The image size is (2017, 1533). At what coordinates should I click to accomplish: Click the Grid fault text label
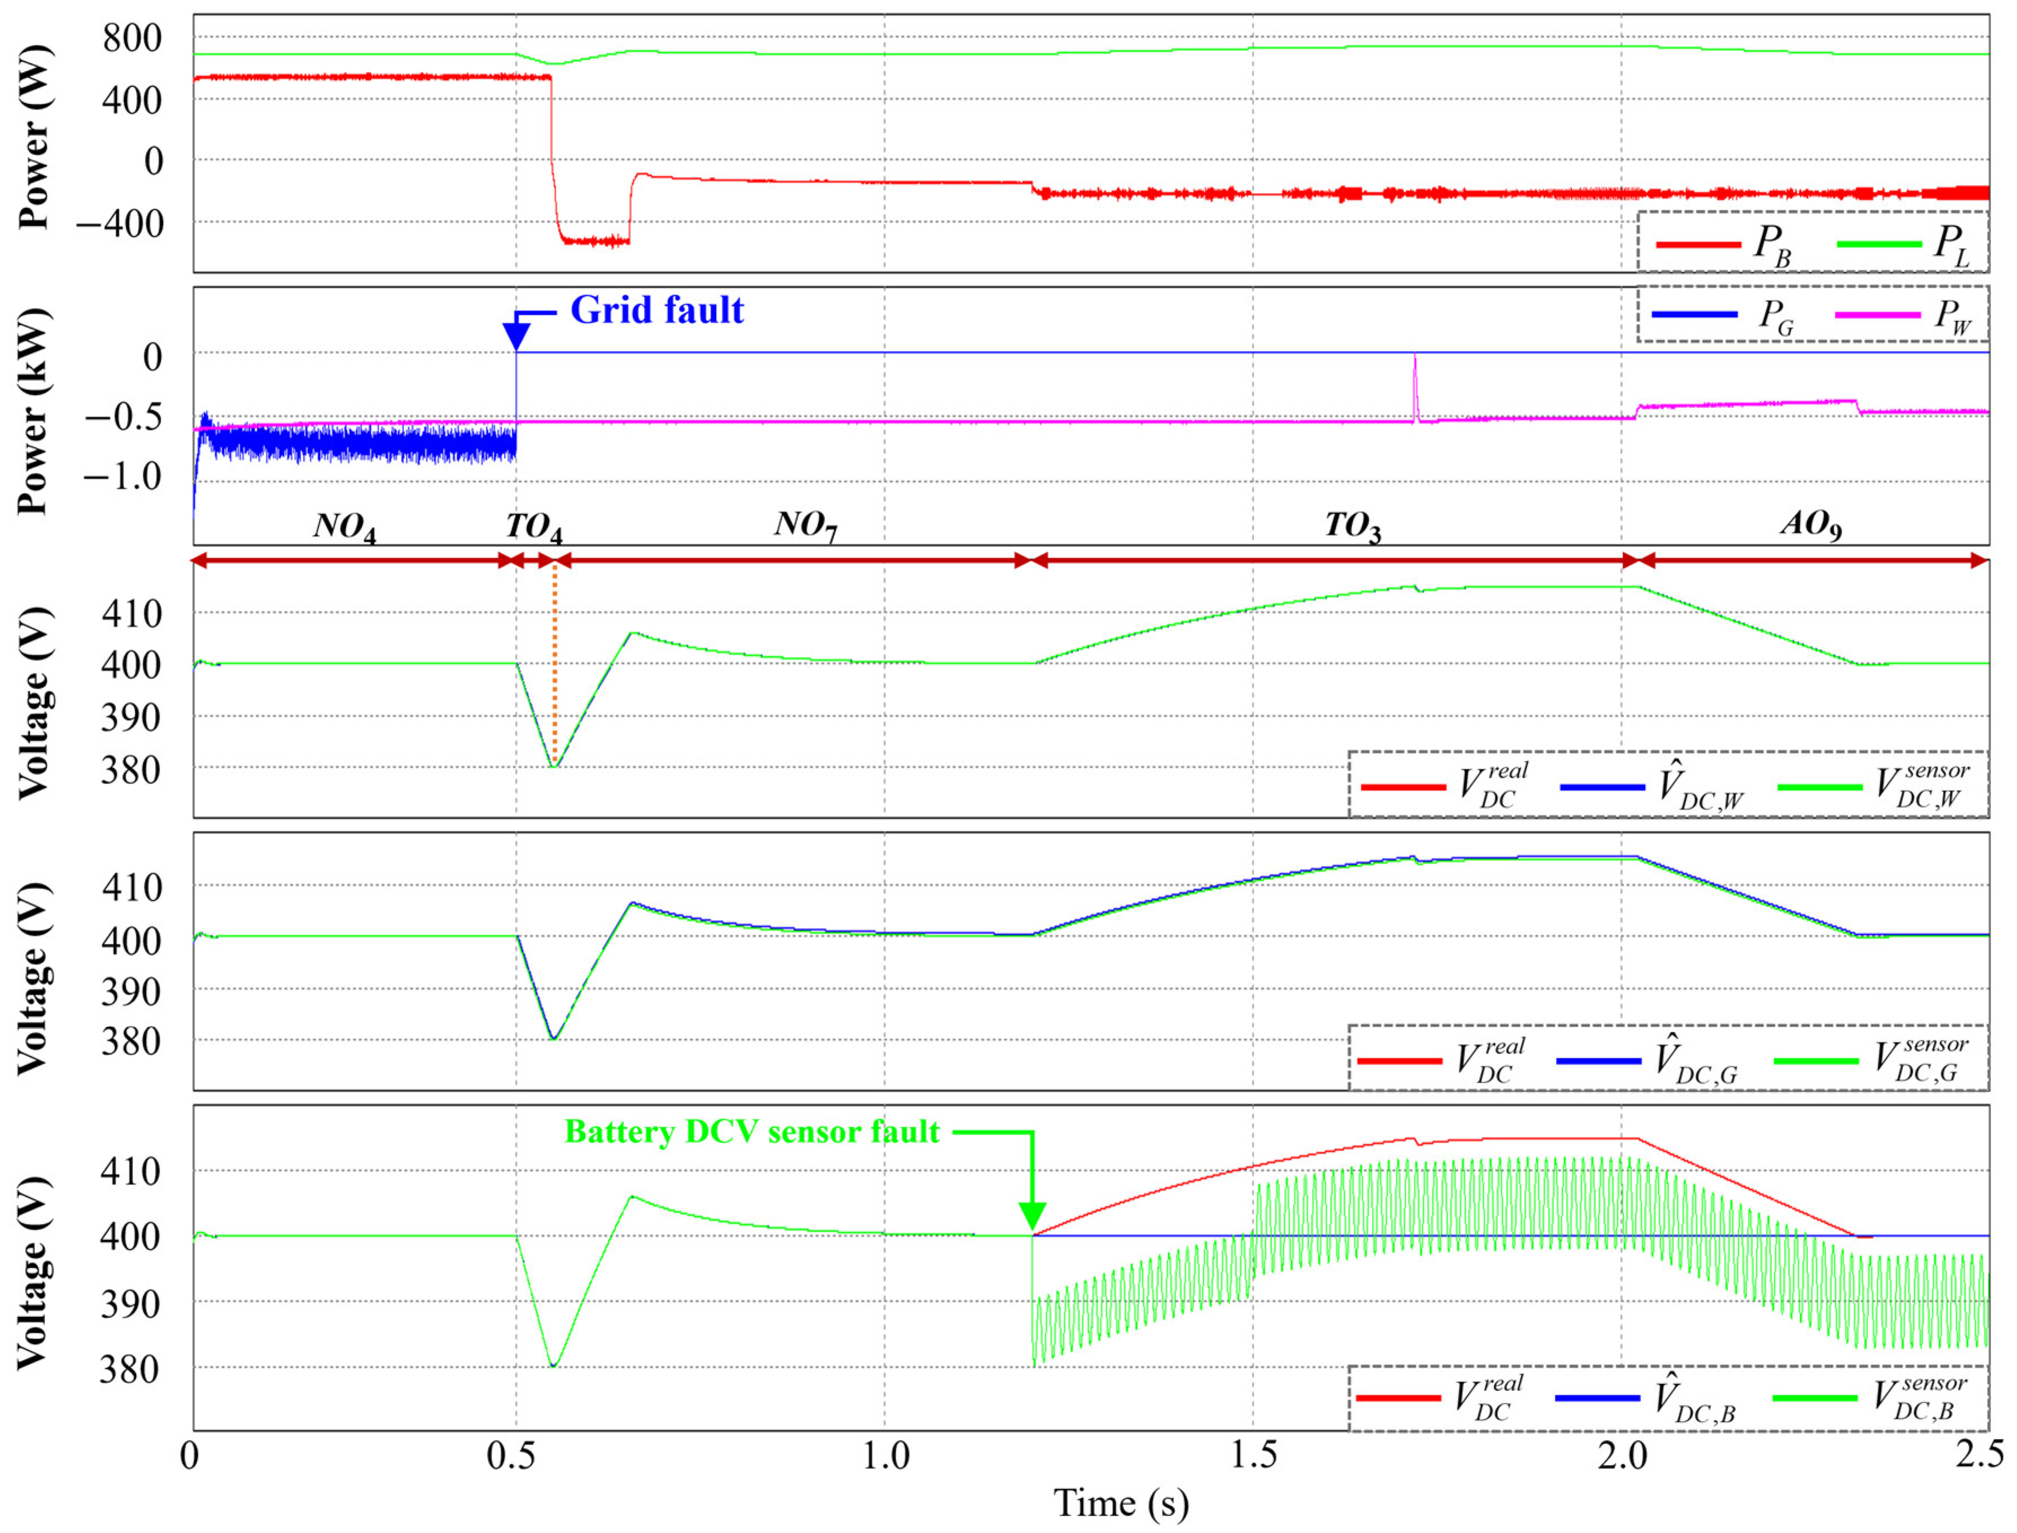pyautogui.click(x=657, y=310)
